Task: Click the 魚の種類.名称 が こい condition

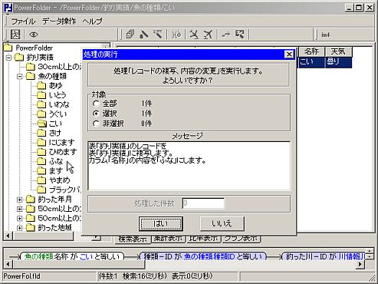Action: tap(72, 256)
